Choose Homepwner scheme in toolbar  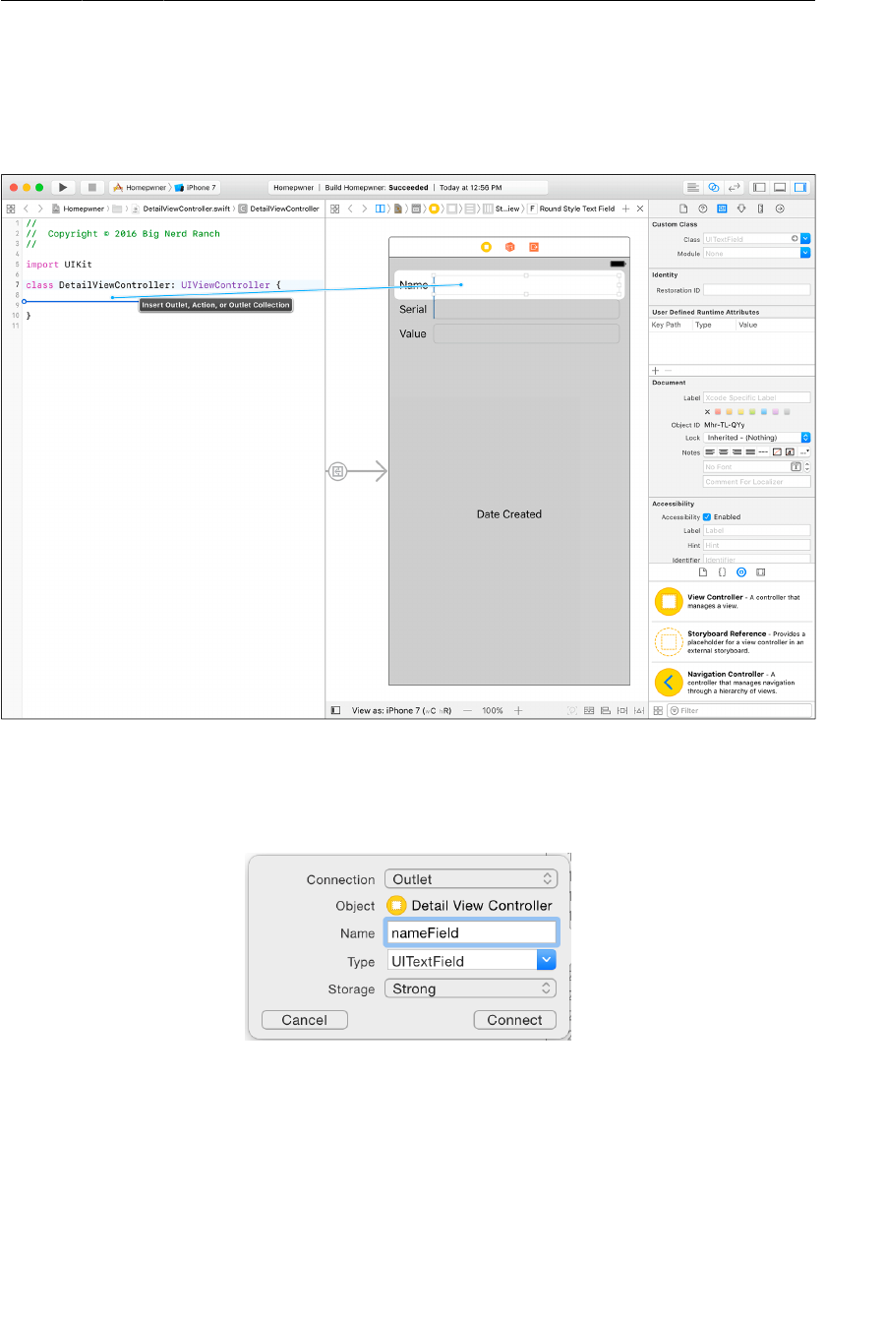click(x=141, y=187)
